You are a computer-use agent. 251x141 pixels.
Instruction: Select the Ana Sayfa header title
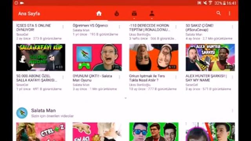point(29,14)
